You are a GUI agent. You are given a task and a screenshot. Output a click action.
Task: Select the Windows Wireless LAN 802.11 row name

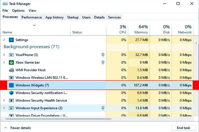(42, 78)
